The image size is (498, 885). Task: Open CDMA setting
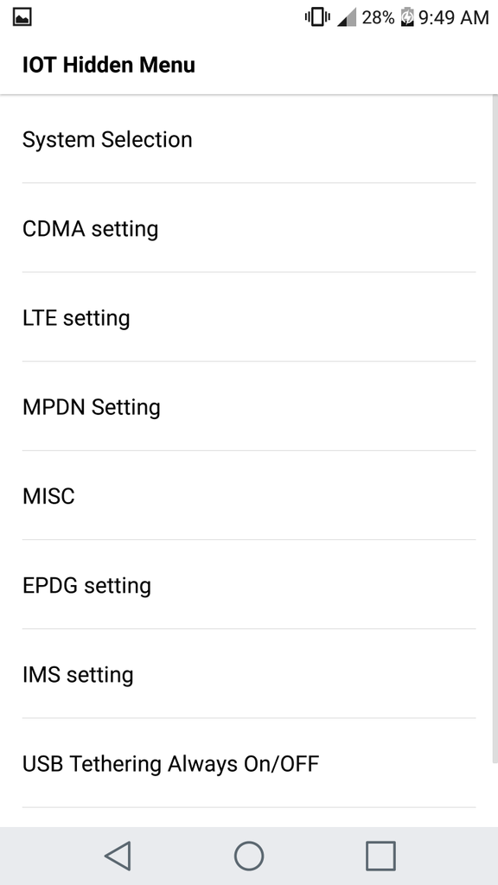click(249, 228)
